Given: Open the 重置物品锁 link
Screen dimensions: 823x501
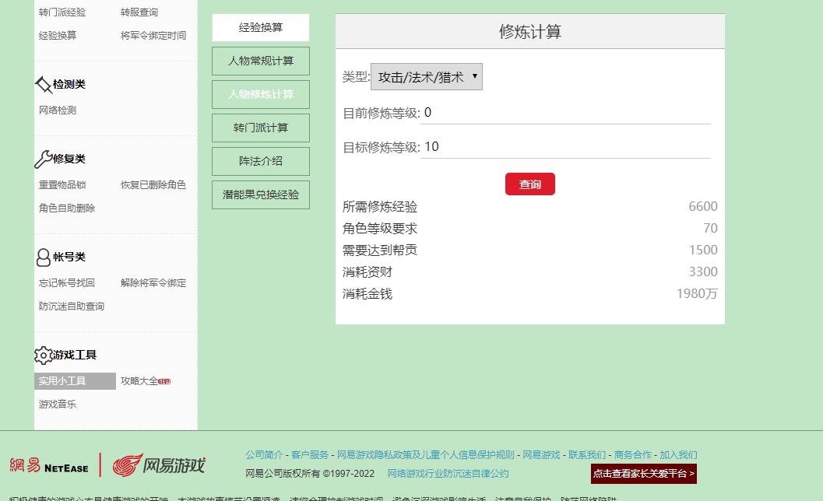Looking at the screenshot, I should coord(62,184).
